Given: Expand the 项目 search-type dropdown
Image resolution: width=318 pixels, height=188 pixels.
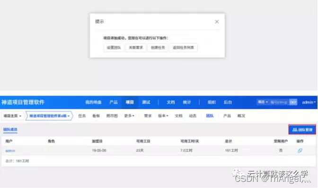Looking at the screenshot, I should pos(263,102).
